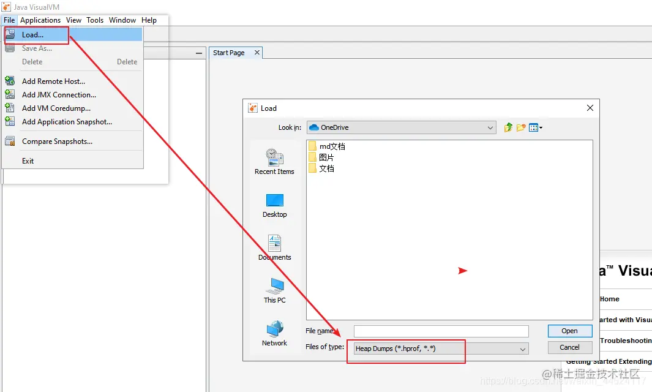The width and height of the screenshot is (652, 392).
Task: Click the Save As... menu entry
Action: pos(73,48)
